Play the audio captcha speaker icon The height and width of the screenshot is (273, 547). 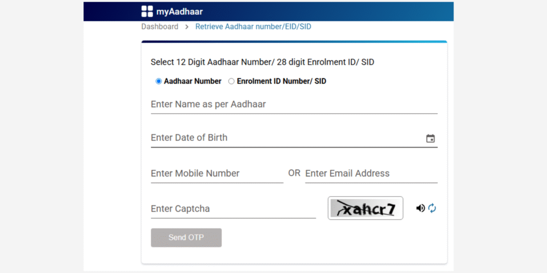[x=420, y=208]
